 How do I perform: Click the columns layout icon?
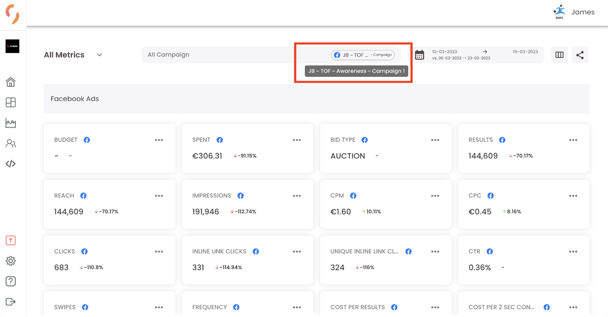pyautogui.click(x=560, y=55)
